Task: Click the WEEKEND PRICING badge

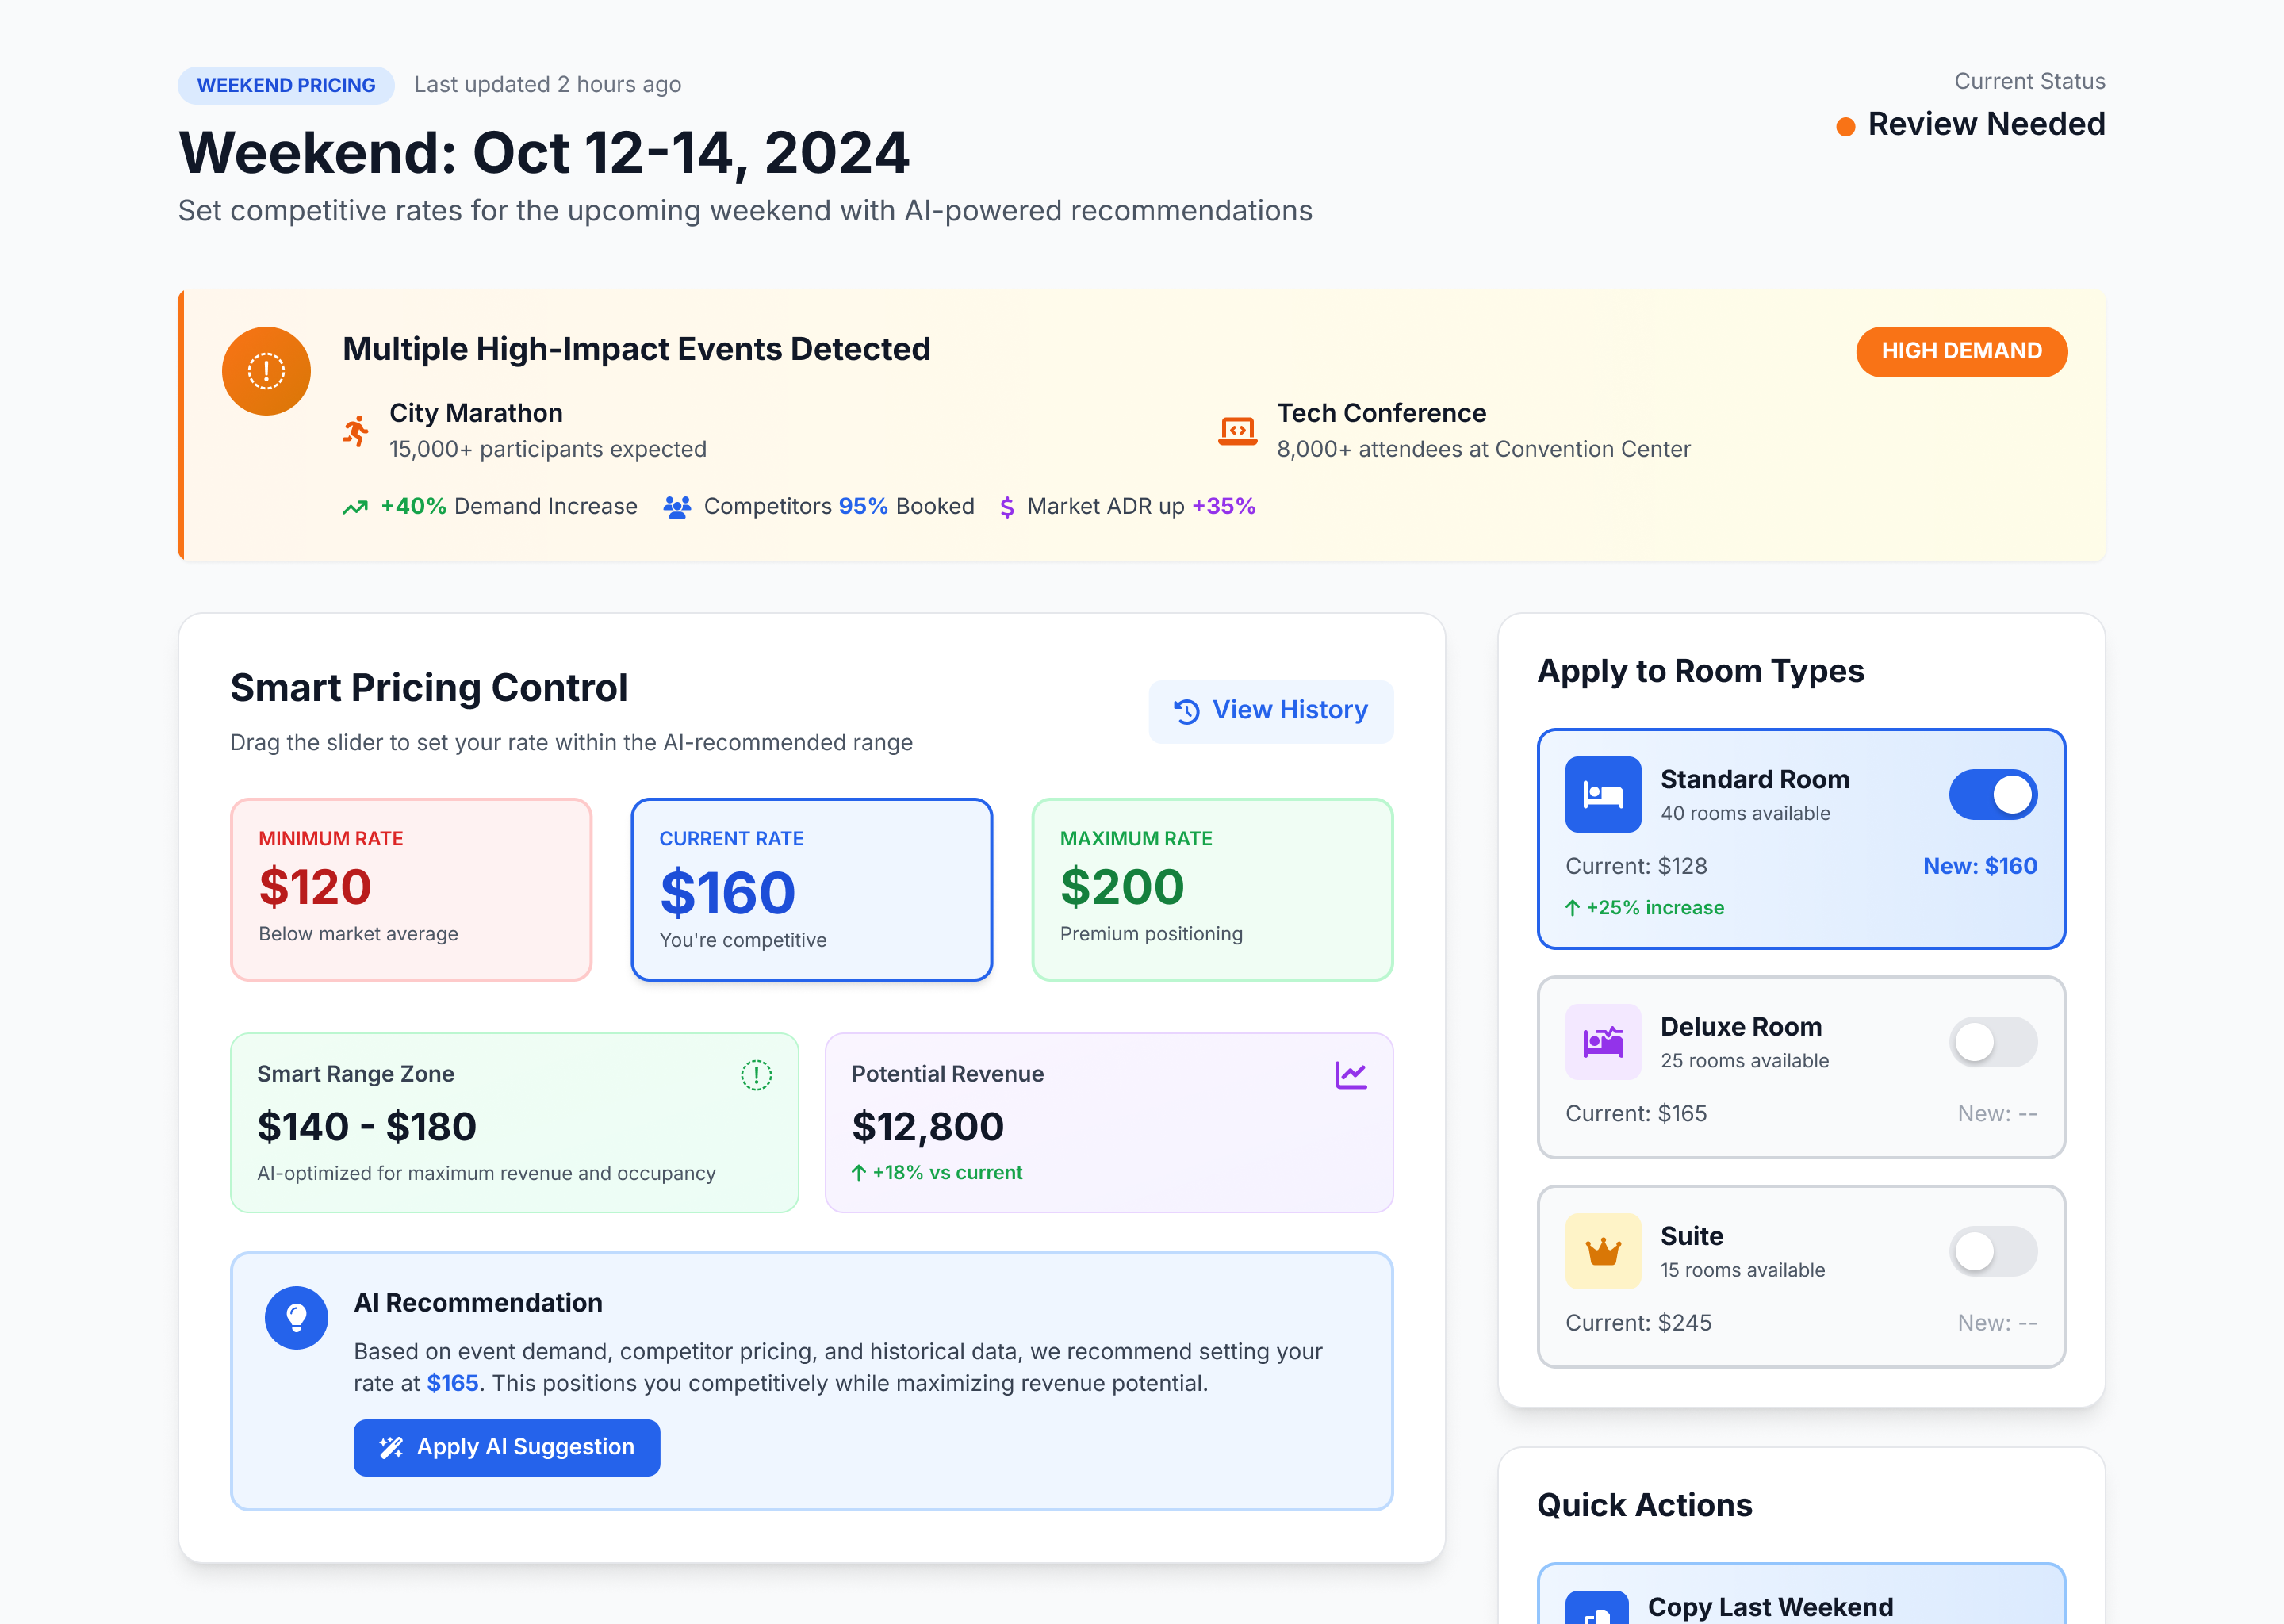Action: 285,85
